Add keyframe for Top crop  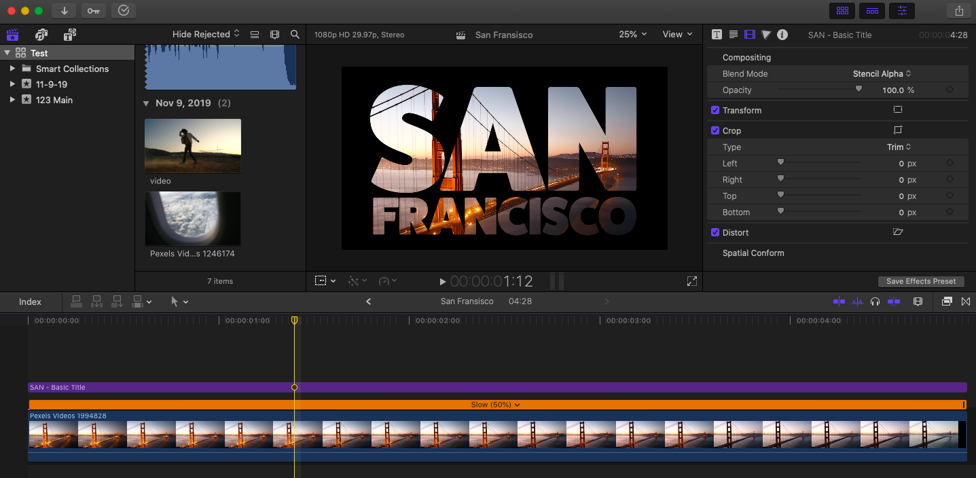[x=950, y=196]
